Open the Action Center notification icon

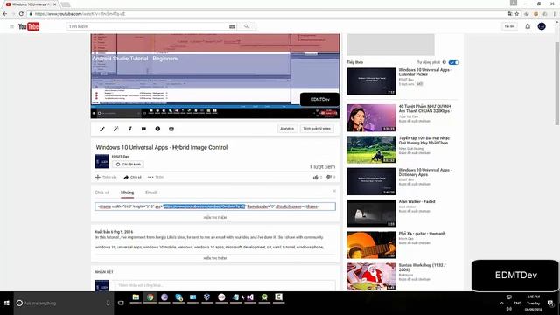(x=550, y=304)
